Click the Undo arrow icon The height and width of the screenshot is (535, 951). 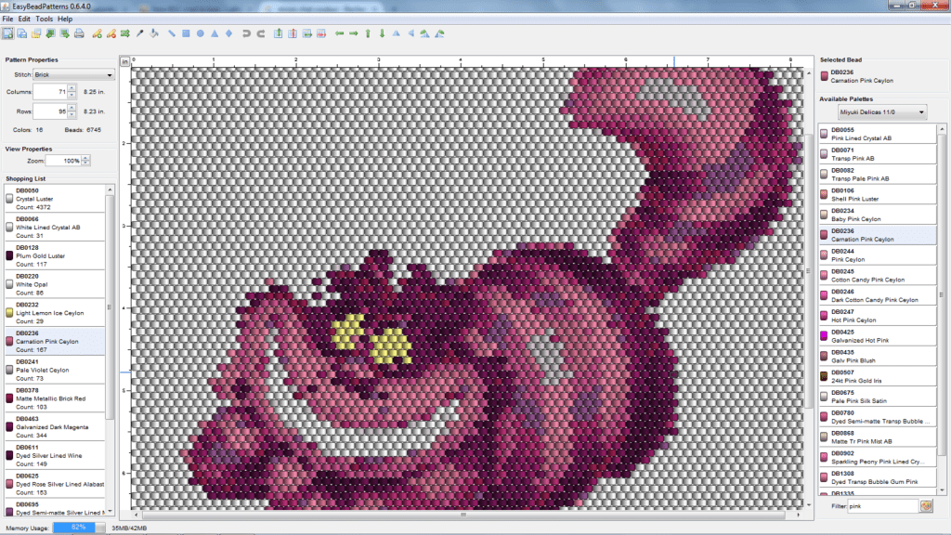246,33
